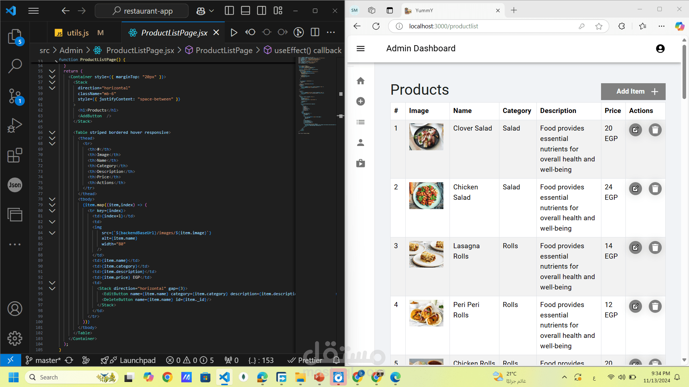The height and width of the screenshot is (387, 689).
Task: Collapse the Table fold arrow on line 66
Action: pyautogui.click(x=52, y=132)
